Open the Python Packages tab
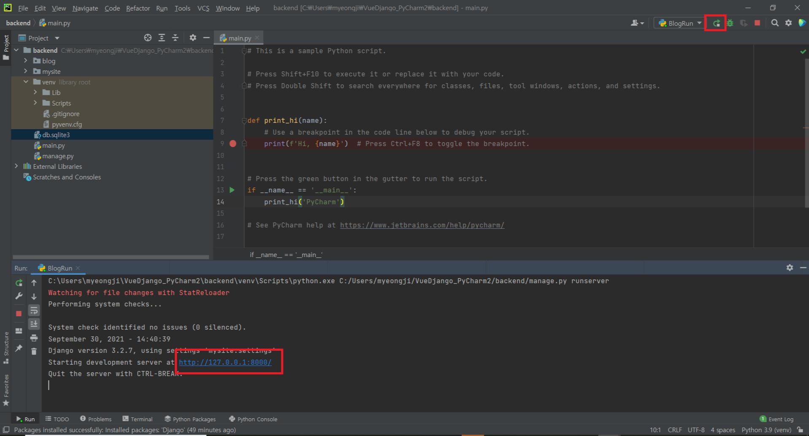809x436 pixels. click(190, 419)
